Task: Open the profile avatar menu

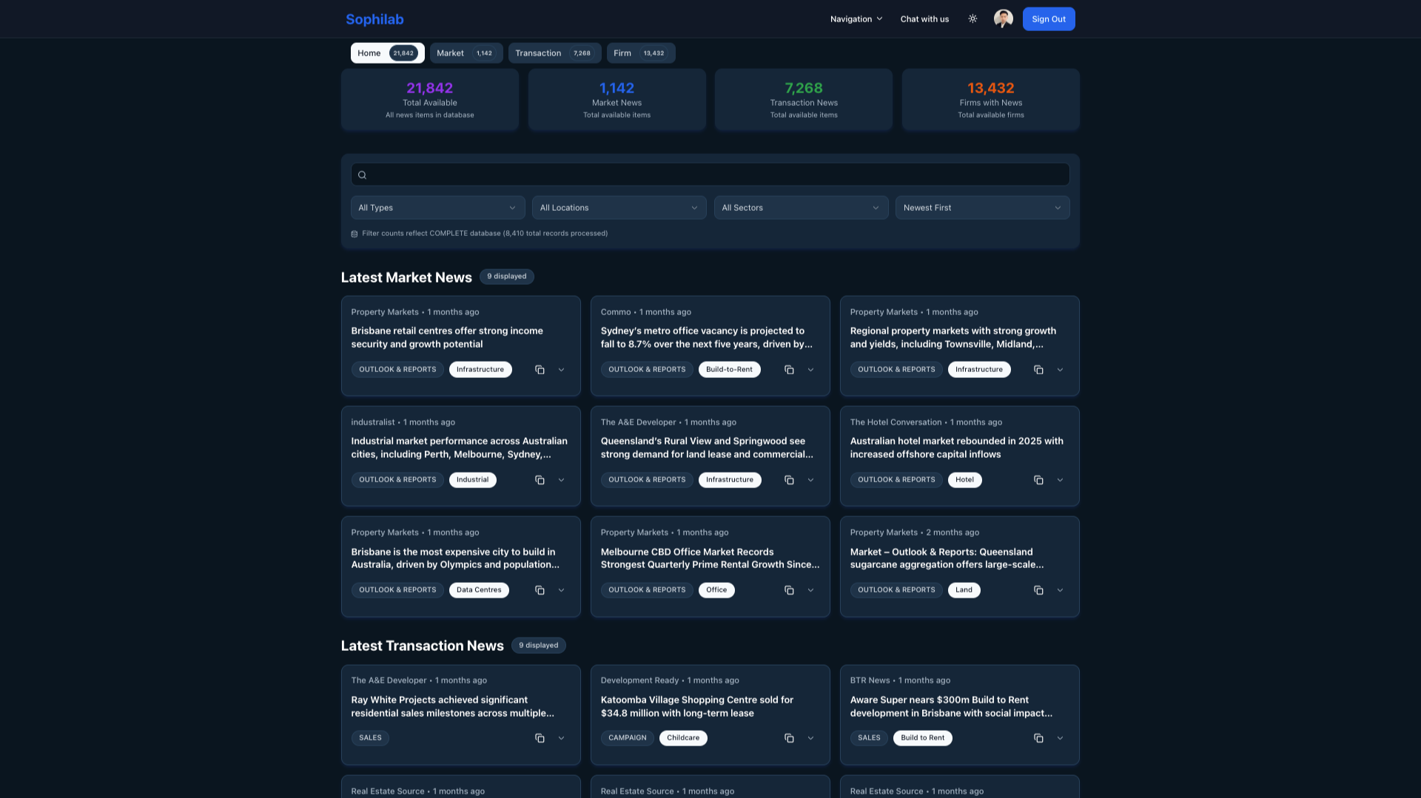Action: point(1004,18)
